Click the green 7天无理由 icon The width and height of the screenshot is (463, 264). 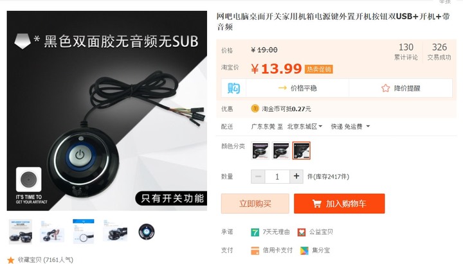[255, 232]
